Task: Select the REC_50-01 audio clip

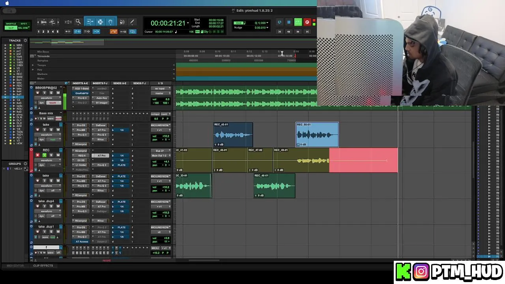Action: pyautogui.click(x=317, y=135)
